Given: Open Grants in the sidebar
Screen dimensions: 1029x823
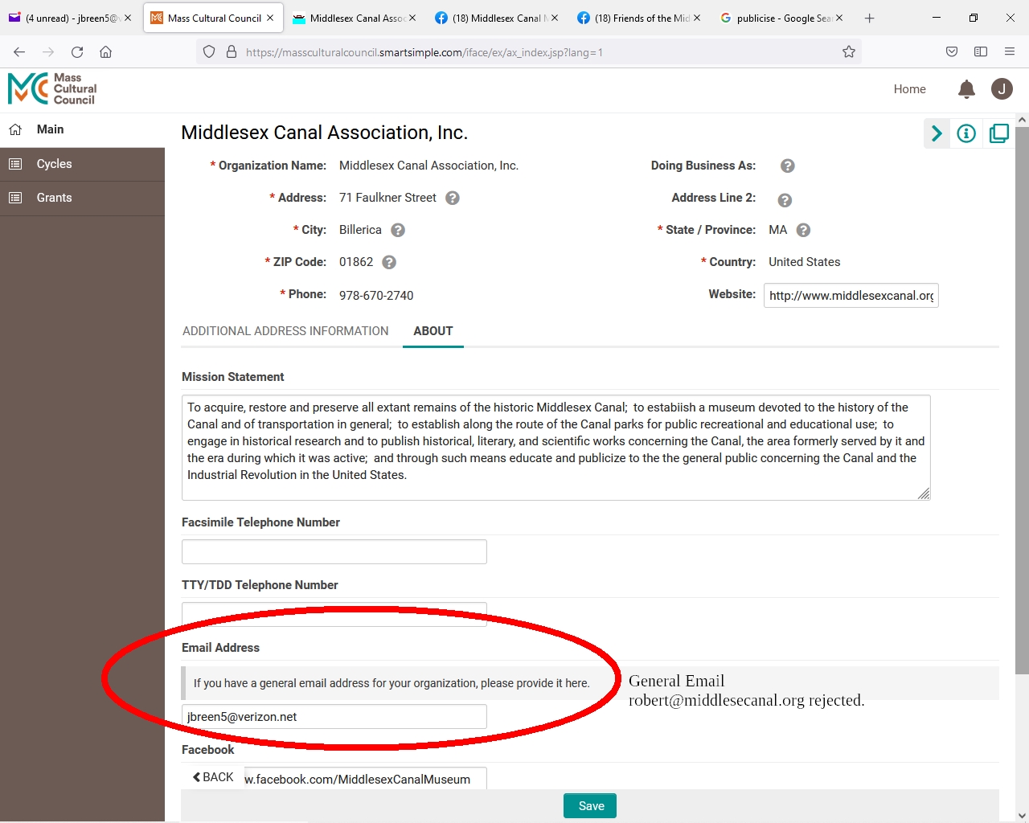Looking at the screenshot, I should click(82, 198).
